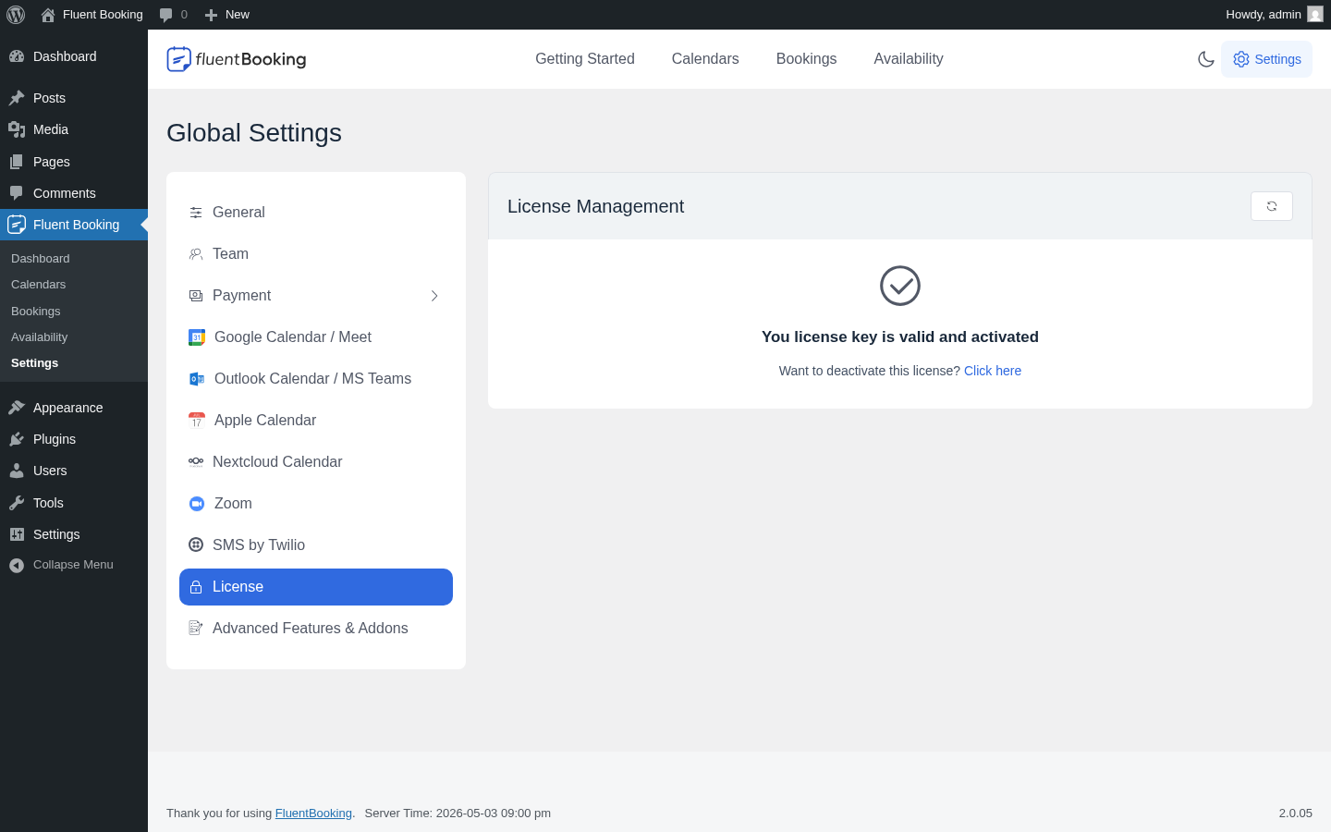Open Advanced Features & Addons section

tap(316, 629)
